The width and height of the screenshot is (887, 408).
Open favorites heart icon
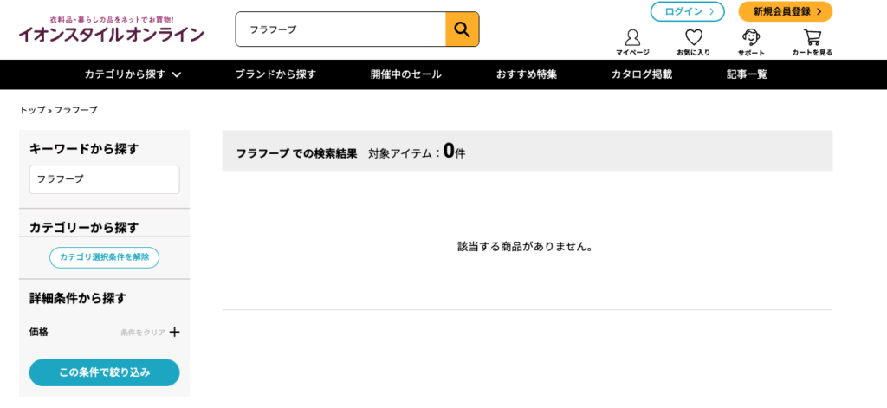[x=693, y=41]
